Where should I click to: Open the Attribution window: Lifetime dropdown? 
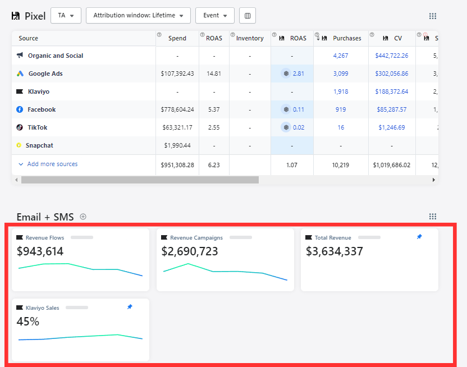[138, 16]
